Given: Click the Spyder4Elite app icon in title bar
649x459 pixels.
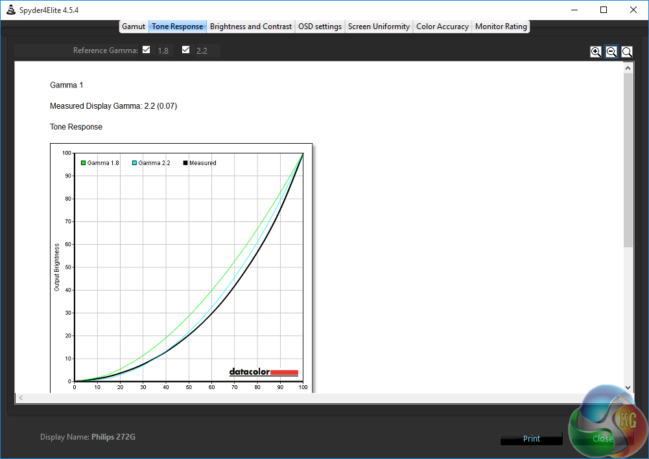Looking at the screenshot, I should [x=11, y=10].
